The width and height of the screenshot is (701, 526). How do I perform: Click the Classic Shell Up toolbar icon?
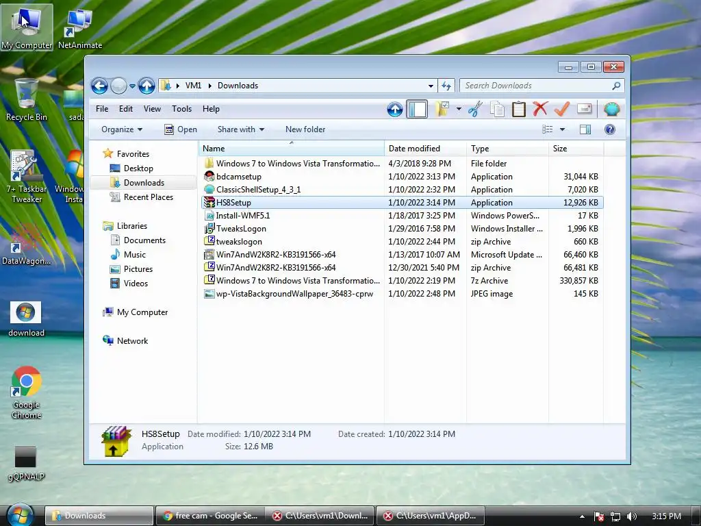[395, 109]
